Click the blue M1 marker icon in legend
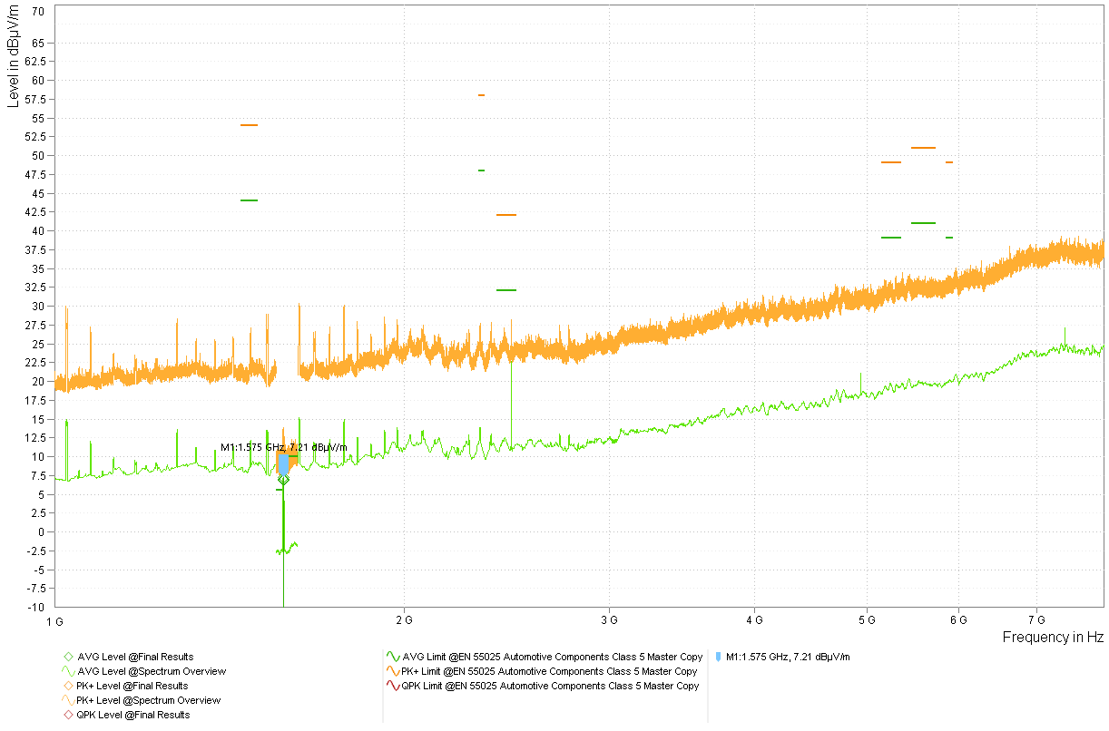The image size is (1109, 731). coord(719,657)
